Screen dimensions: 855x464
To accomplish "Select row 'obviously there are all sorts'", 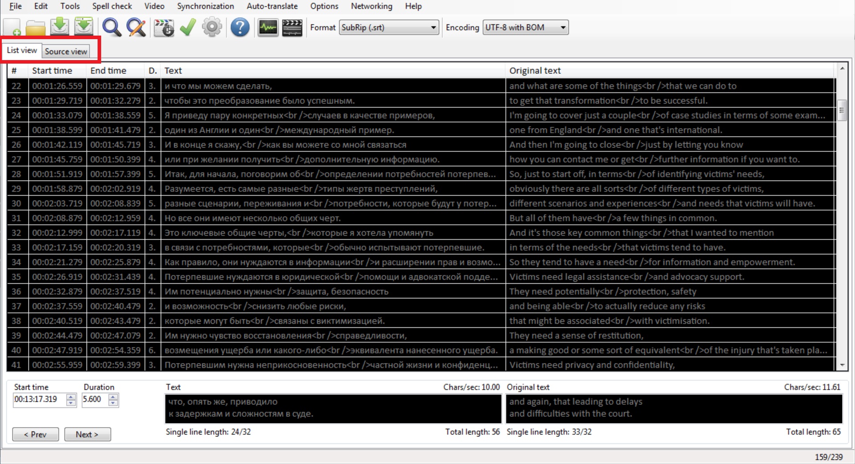I will coord(421,189).
